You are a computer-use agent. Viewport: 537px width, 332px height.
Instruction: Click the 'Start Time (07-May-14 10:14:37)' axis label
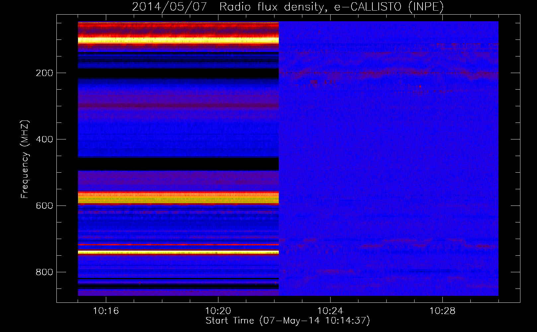click(x=288, y=321)
